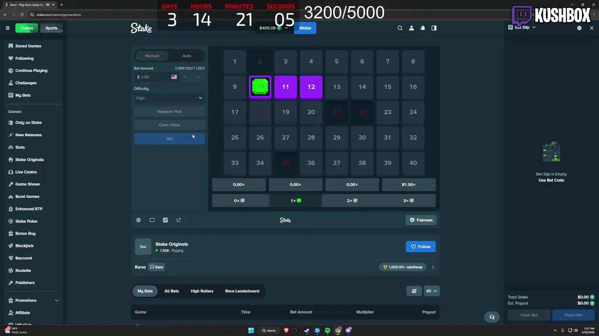Open Steam from the taskbar
Viewport: 599px width, 336px height.
click(x=307, y=330)
